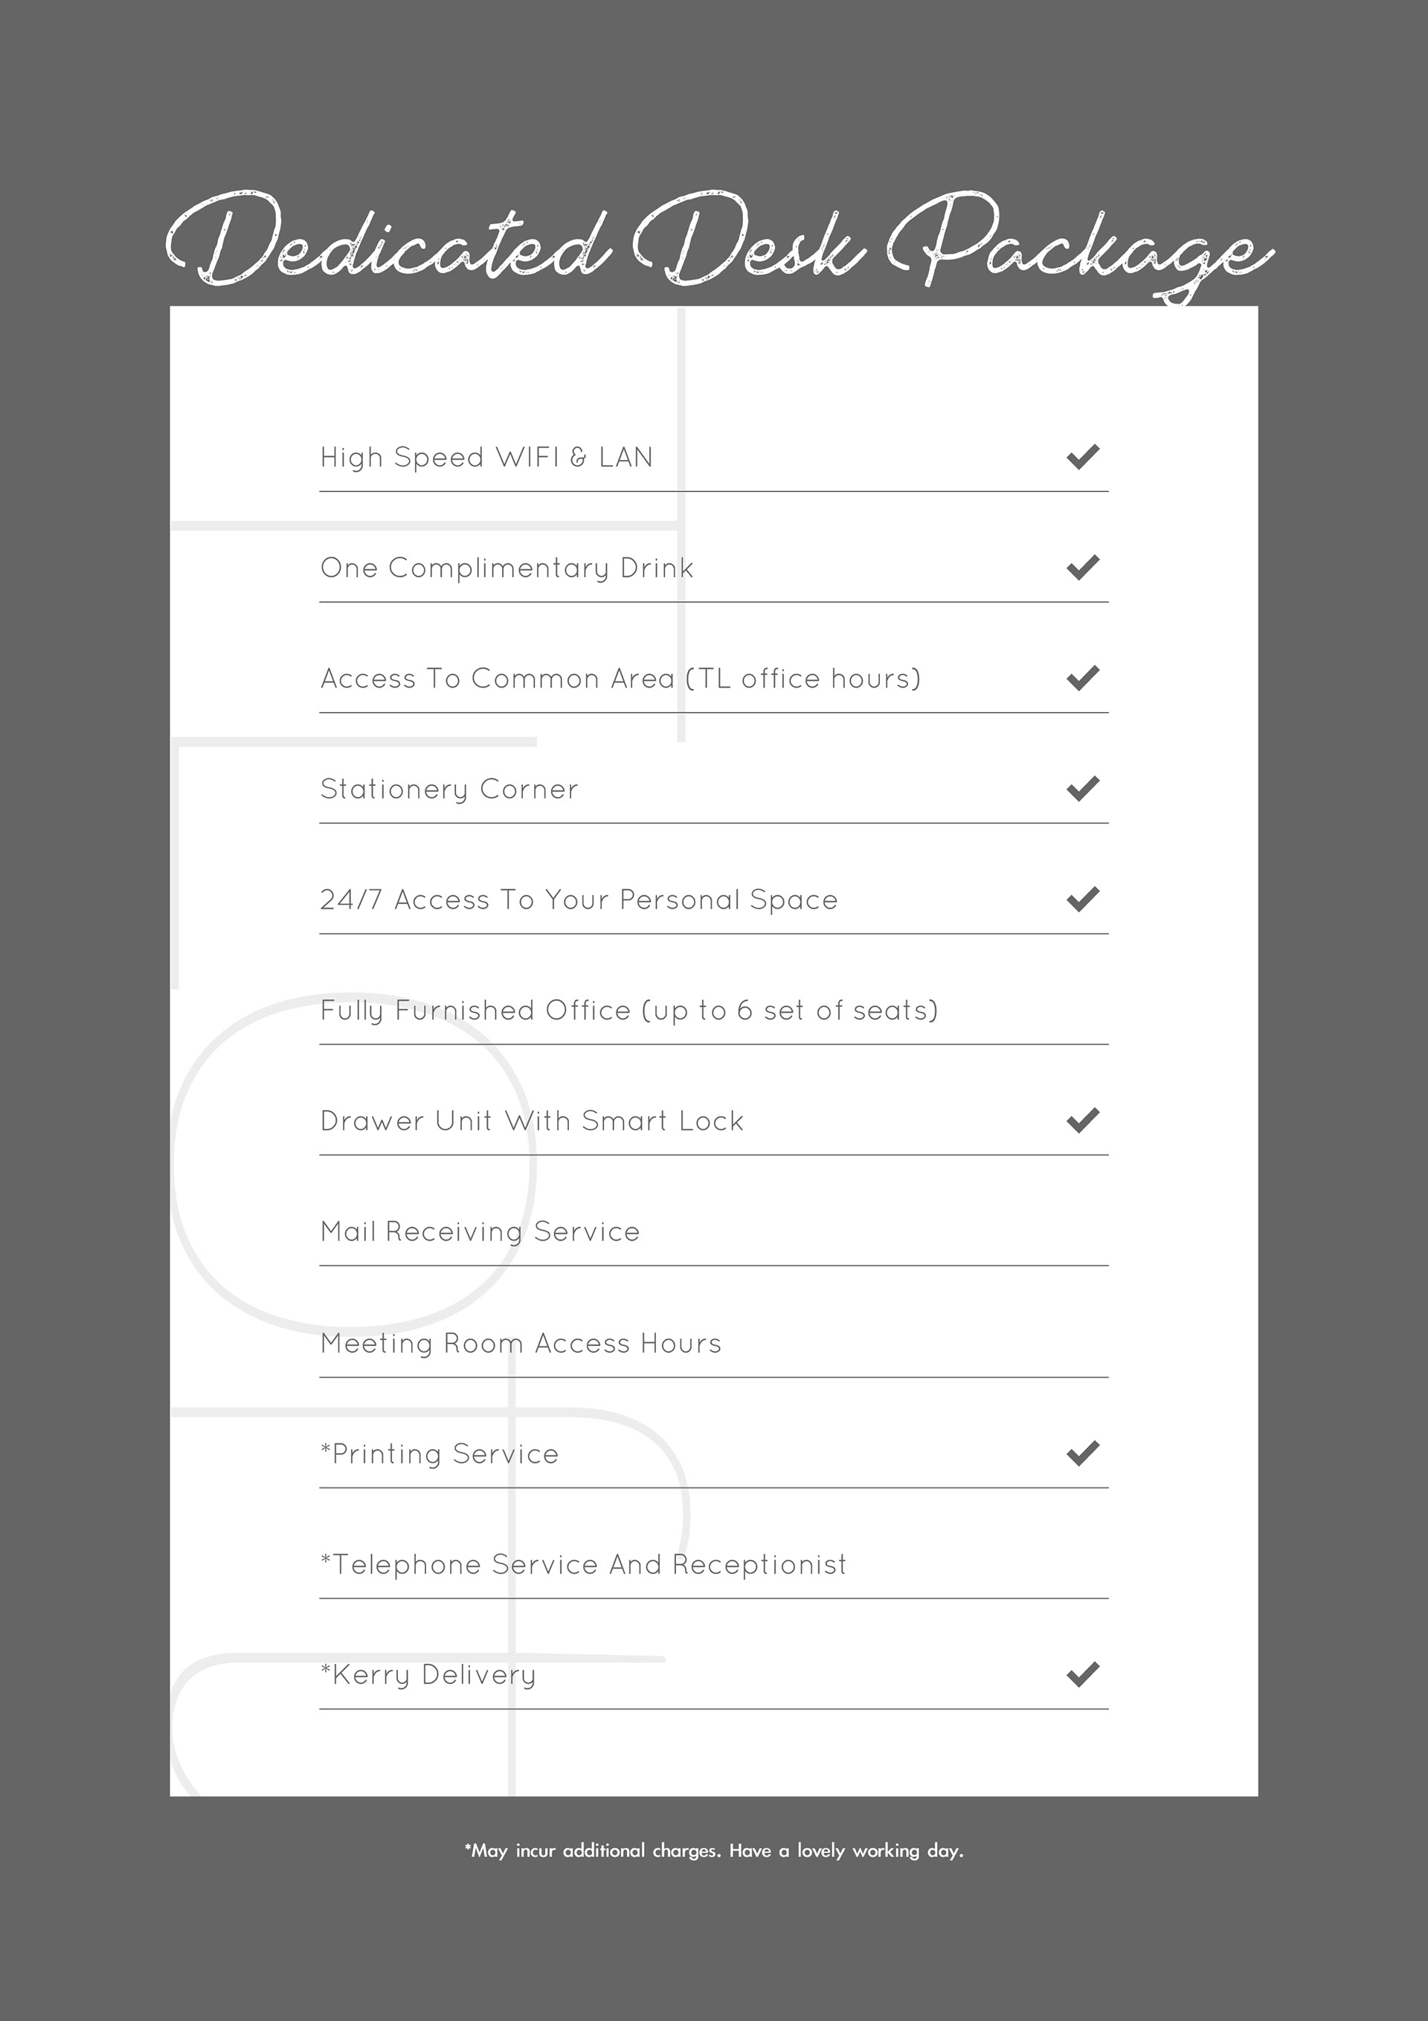
Task: Click the Kerry Delivery checkmark
Action: [1082, 1674]
